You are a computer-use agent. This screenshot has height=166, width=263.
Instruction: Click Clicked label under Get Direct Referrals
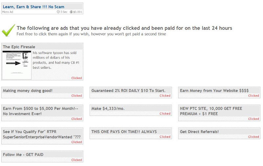click(253, 137)
